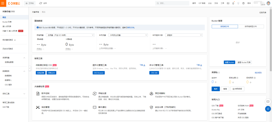Click the 管理 button
This screenshot has width=272, height=122.
tap(225, 89)
